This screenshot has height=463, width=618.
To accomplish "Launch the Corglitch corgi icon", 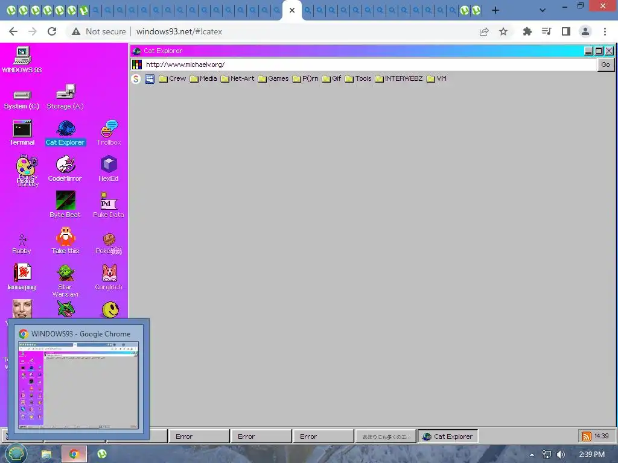I will 109,277.
